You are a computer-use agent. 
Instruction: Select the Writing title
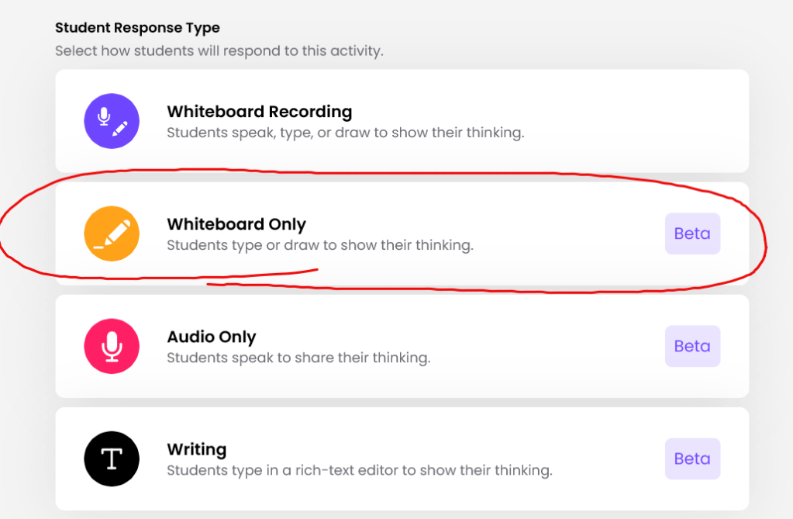[x=197, y=449]
